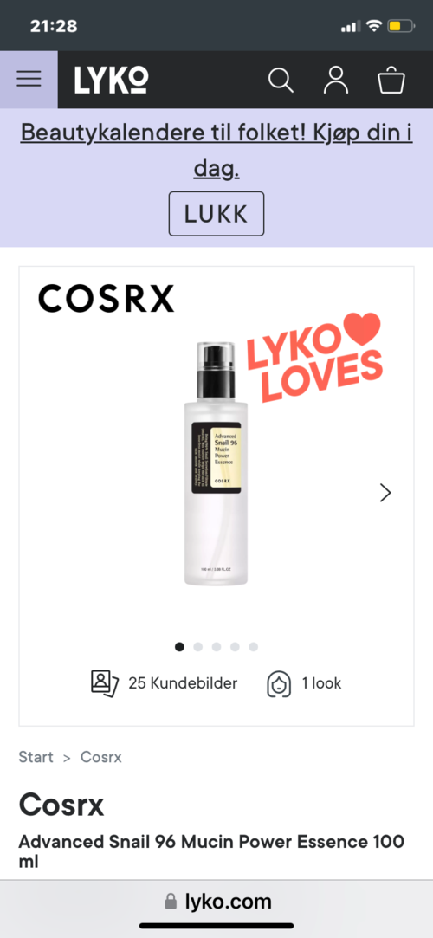Tap the lyko.com address bar

coord(216,901)
